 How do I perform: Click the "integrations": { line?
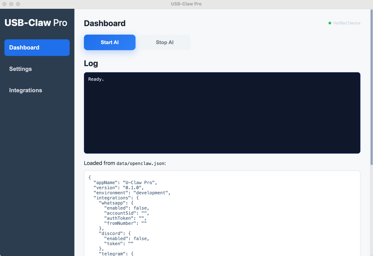tap(116, 198)
